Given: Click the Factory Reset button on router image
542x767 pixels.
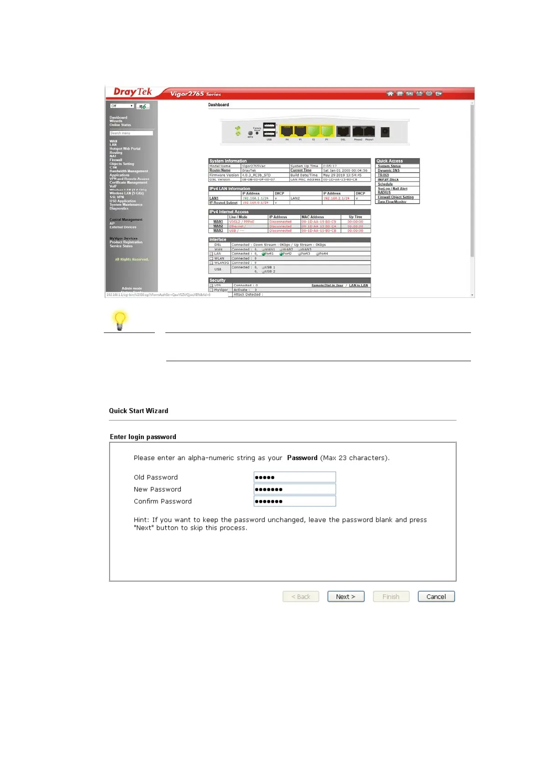Looking at the screenshot, I should (x=257, y=133).
